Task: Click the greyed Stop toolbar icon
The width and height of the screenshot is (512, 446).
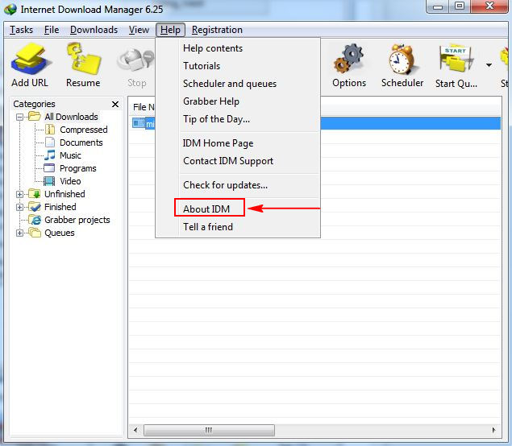Action: tap(135, 60)
